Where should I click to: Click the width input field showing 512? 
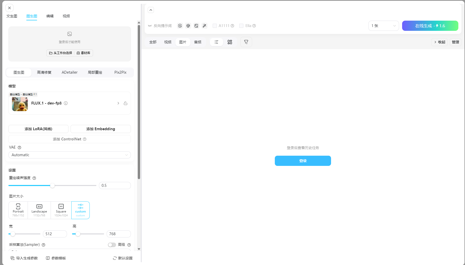(x=55, y=234)
